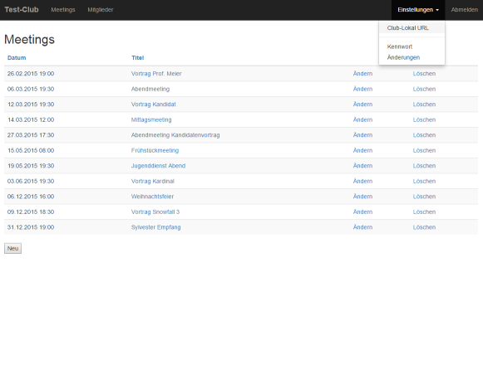Click Abmelden to log out
Image resolution: width=483 pixels, height=365 pixels.
pyautogui.click(x=465, y=10)
